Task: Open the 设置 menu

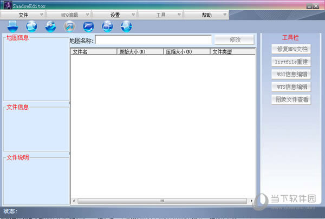Action: tap(115, 15)
